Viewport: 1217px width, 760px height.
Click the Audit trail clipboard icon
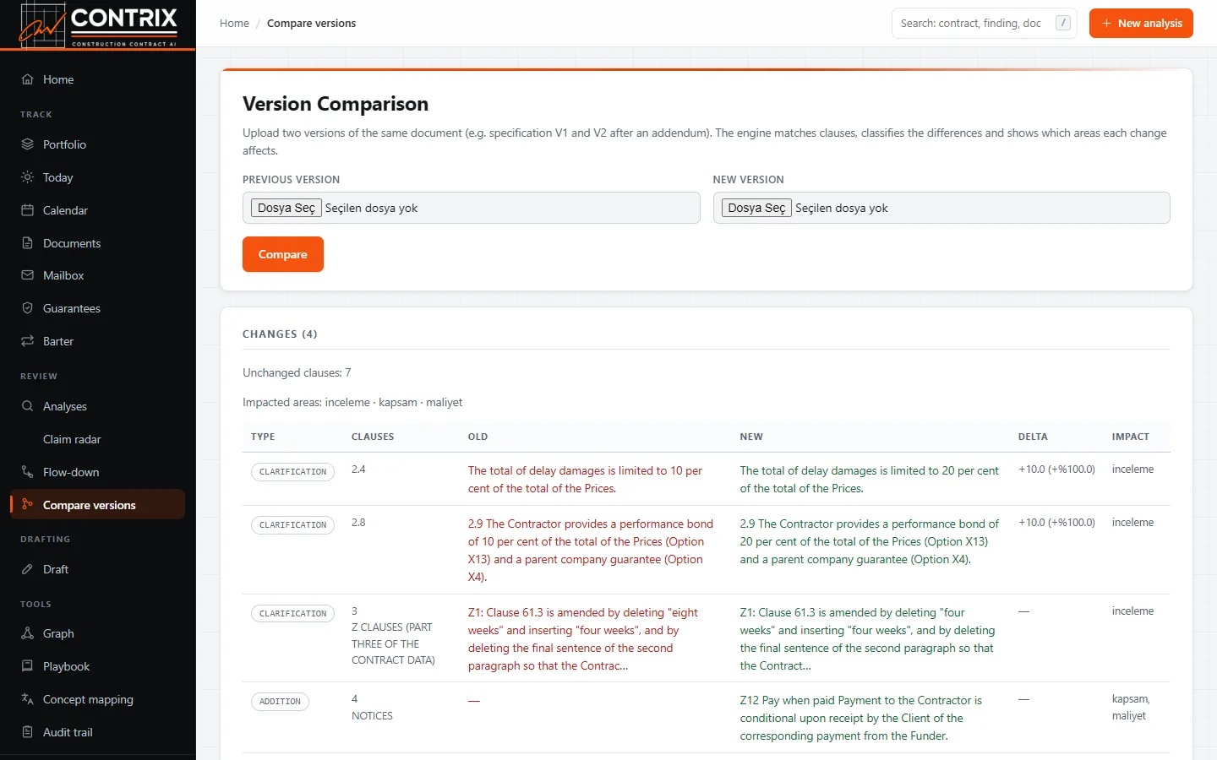(27, 732)
